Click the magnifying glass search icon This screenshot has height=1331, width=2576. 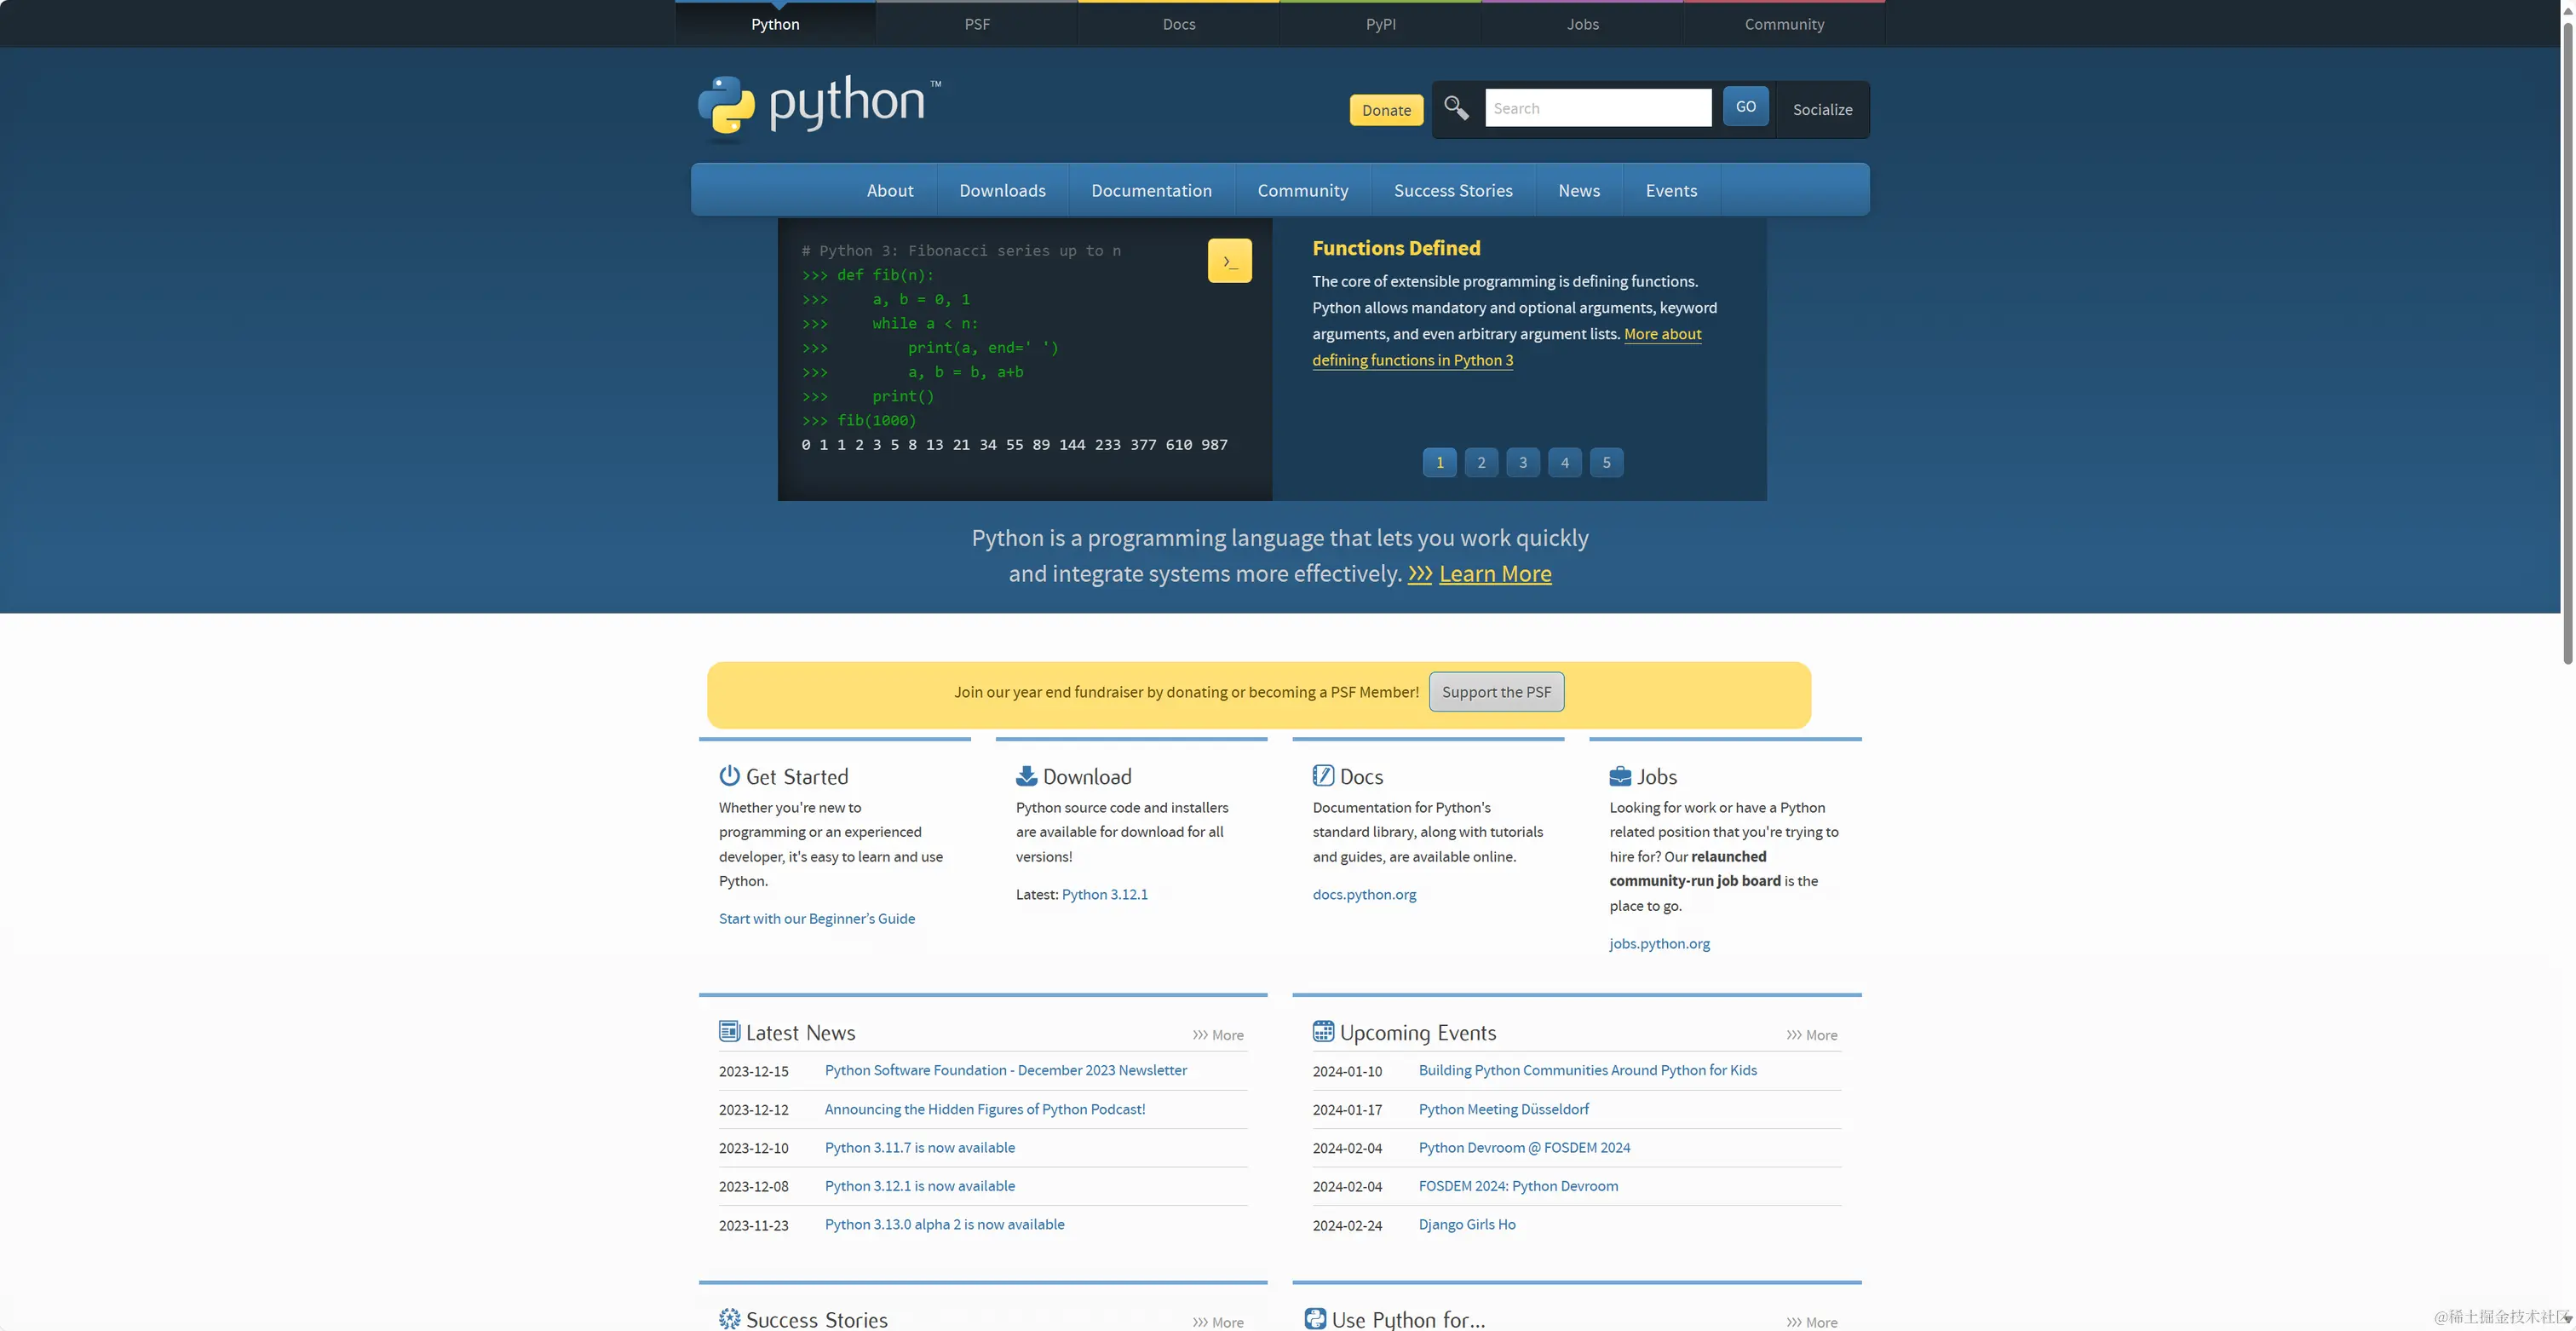(x=1456, y=107)
